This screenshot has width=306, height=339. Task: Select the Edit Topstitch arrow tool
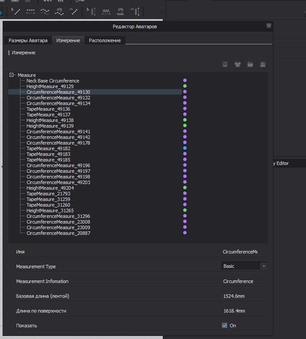(15, 11)
